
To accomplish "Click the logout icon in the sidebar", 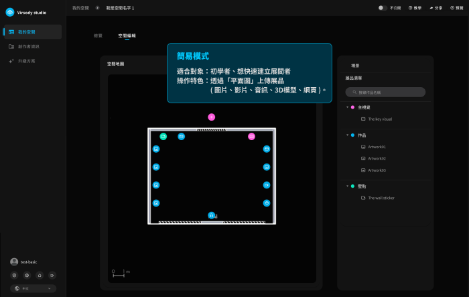I will pos(52,275).
